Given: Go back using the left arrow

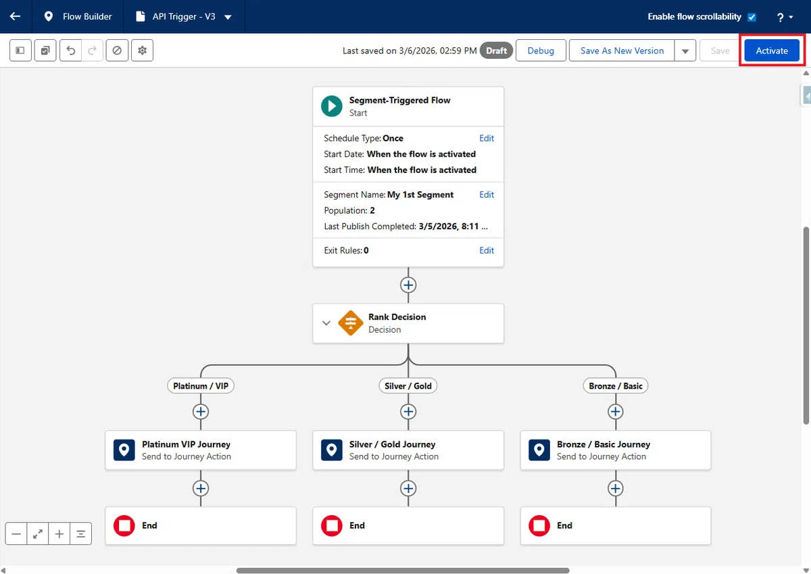Looking at the screenshot, I should [15, 16].
